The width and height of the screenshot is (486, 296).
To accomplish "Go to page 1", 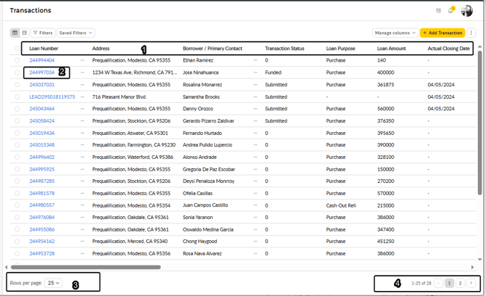I will [450, 283].
